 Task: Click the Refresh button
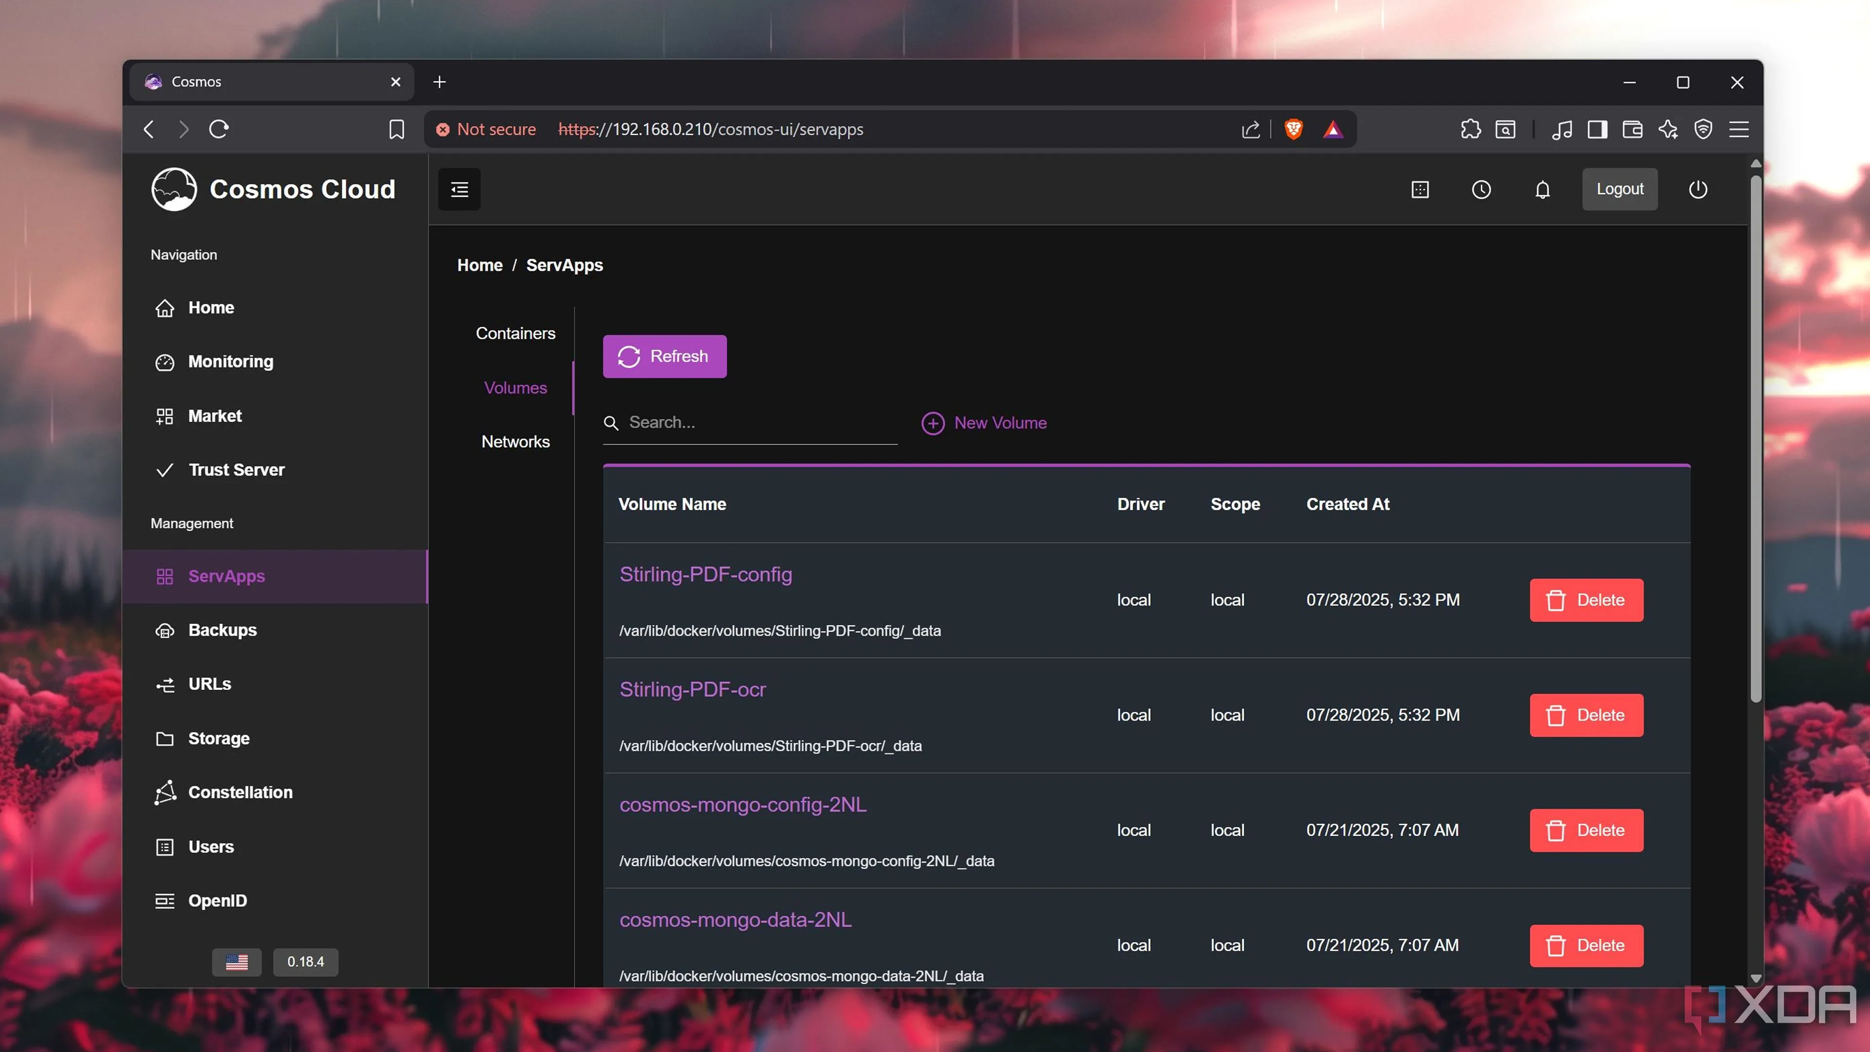(x=664, y=357)
